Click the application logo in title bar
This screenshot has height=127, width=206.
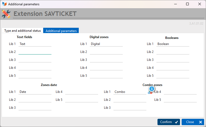[x=5, y=4]
